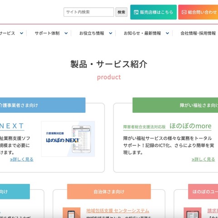Image resolution: width=218 pixels, height=218 pixels.
Task: Open the 地域包括支援 センターシステム link
Action: 118,211
